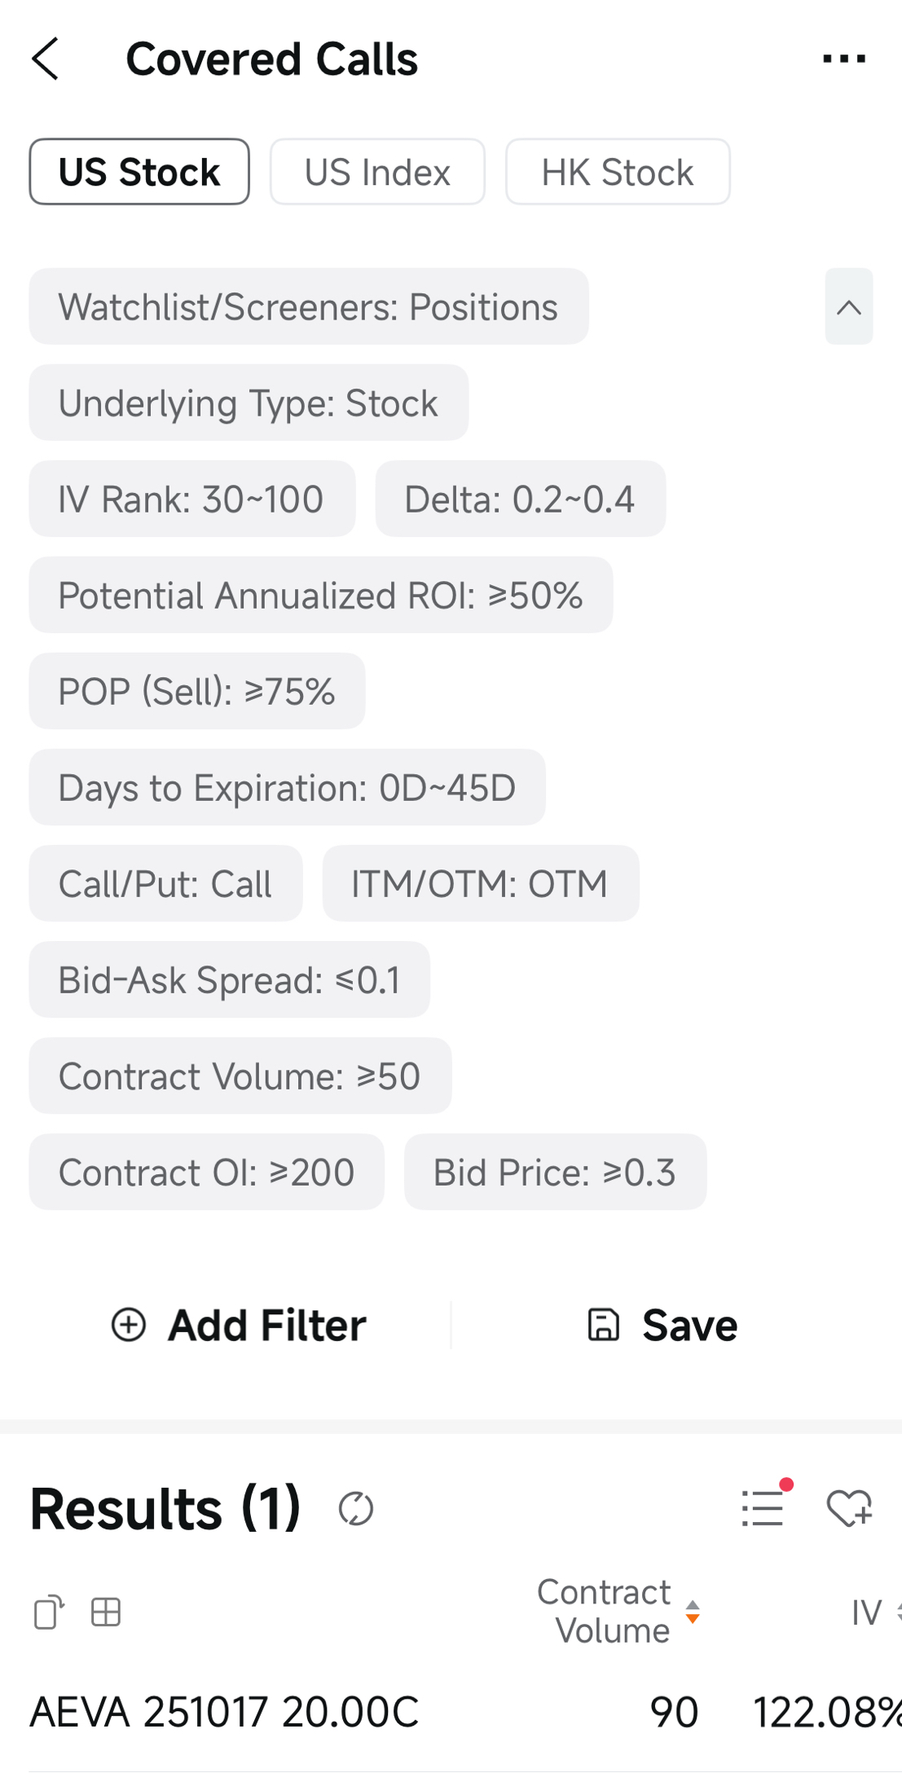Save the current screener filters
This screenshot has width=902, height=1773.
[662, 1325]
